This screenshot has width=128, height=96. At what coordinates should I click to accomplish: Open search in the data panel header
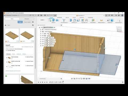pyautogui.click(x=33, y=15)
